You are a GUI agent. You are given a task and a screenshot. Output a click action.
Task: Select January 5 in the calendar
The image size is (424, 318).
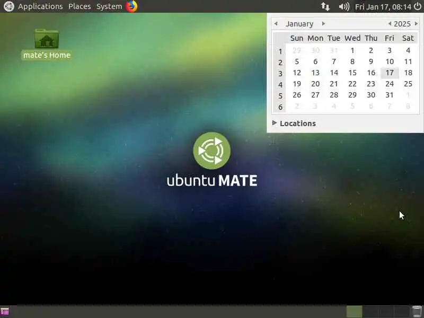[x=297, y=61]
